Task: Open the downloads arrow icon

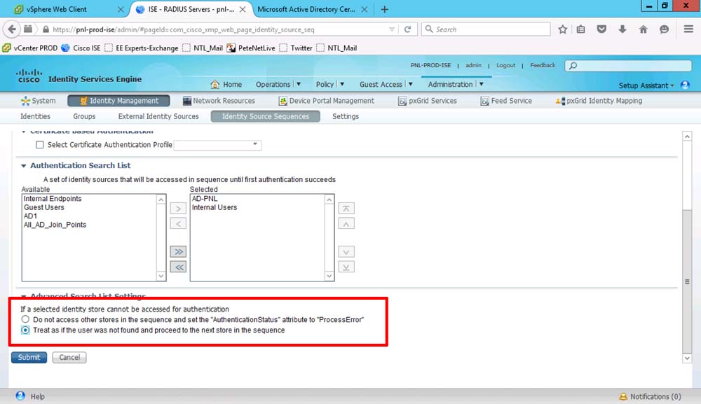Action: (x=622, y=29)
